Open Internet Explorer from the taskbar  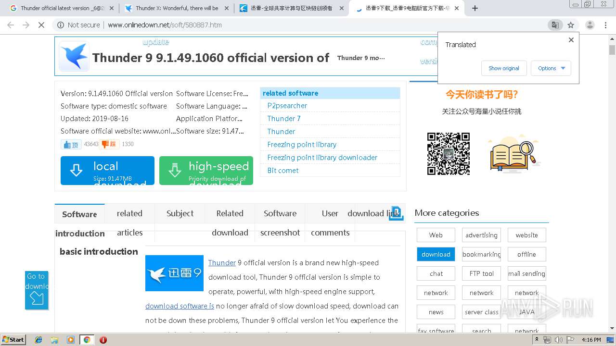coord(39,340)
